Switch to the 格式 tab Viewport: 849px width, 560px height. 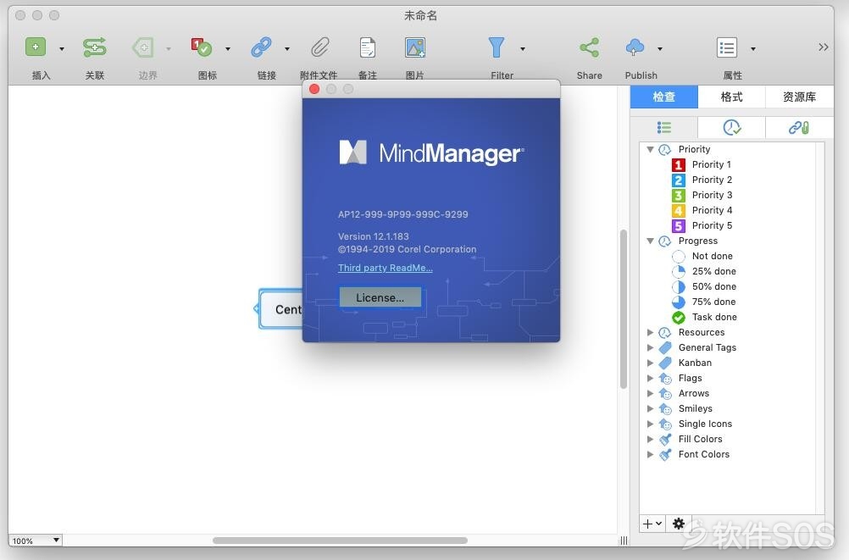[x=731, y=97]
